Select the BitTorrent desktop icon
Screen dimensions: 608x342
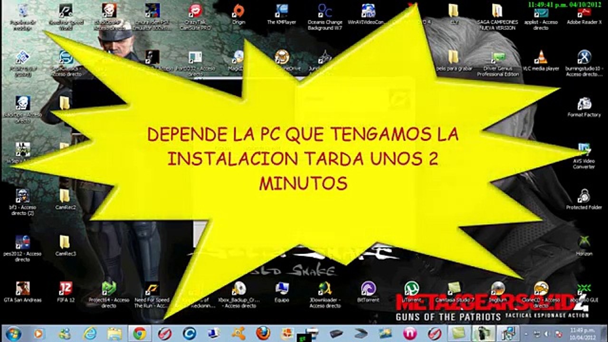(368, 292)
